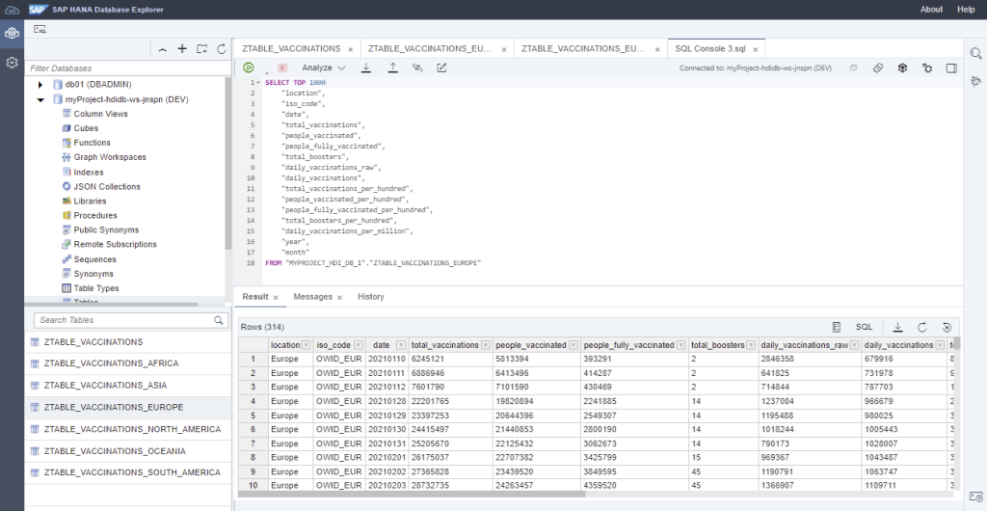Open a new SQL console

40,29
